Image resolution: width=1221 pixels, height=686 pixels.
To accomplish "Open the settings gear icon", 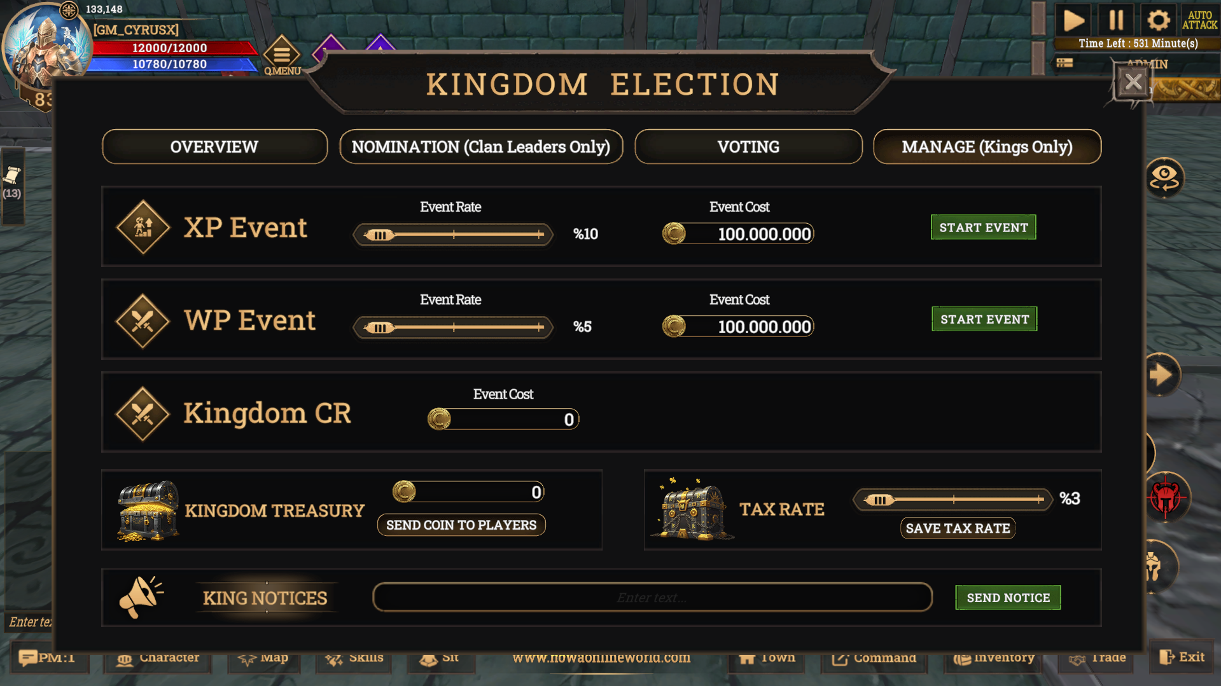I will pos(1158,20).
